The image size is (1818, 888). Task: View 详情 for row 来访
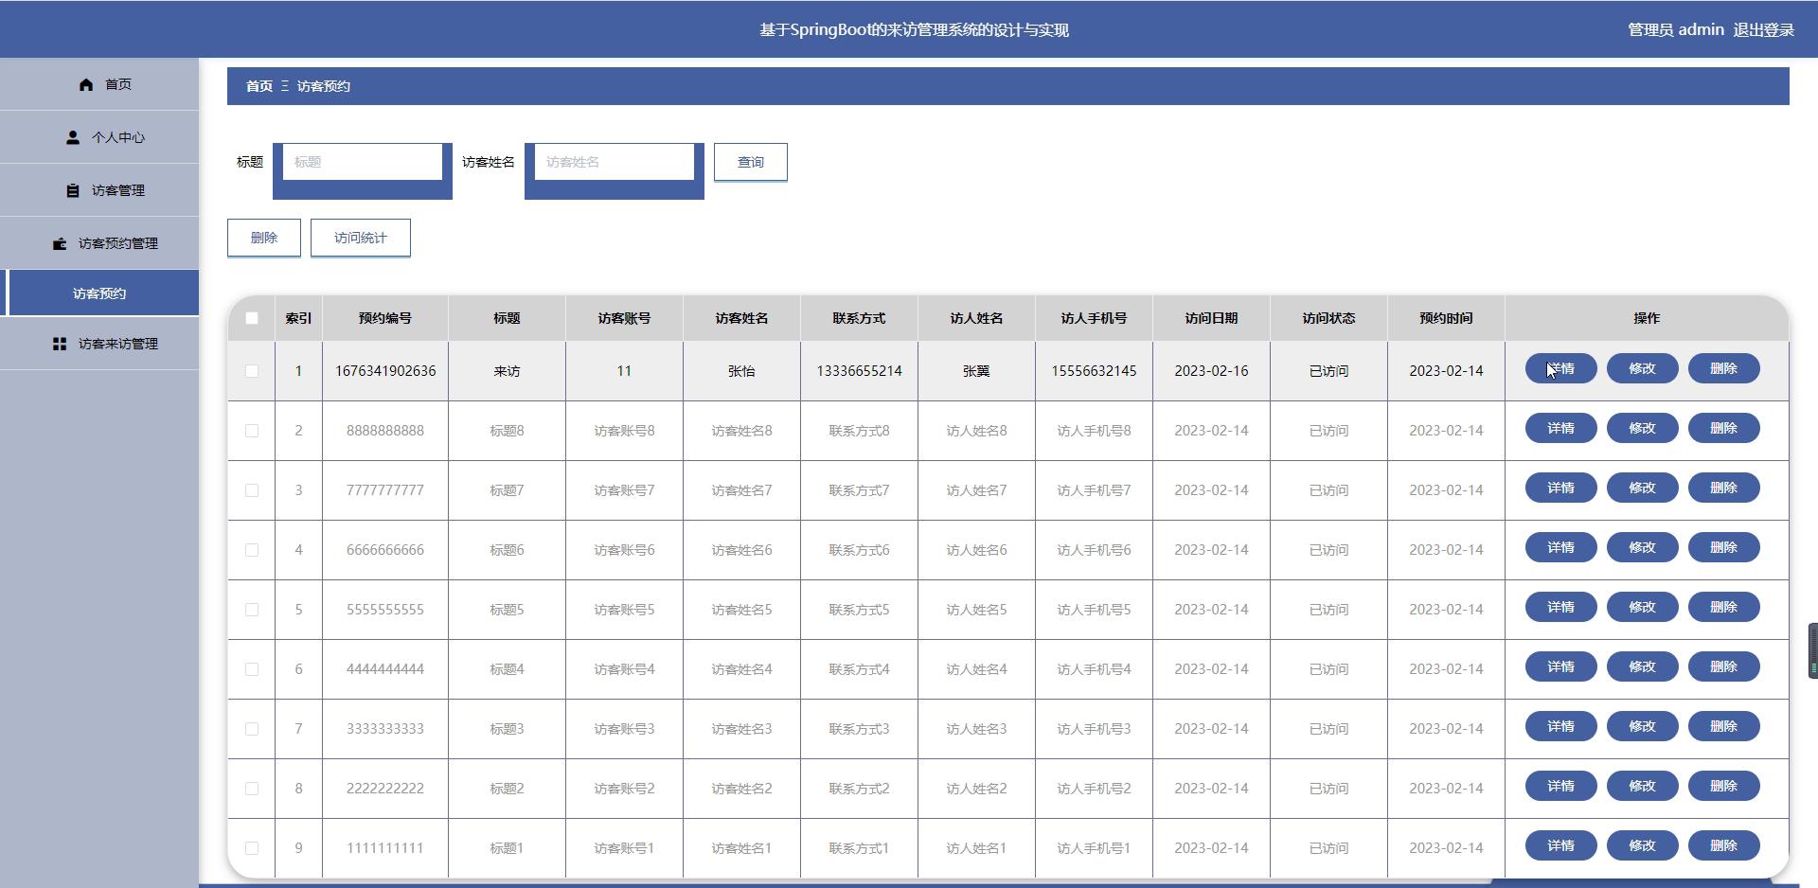1561,368
